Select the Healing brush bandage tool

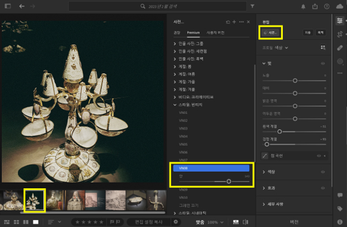tap(340, 48)
